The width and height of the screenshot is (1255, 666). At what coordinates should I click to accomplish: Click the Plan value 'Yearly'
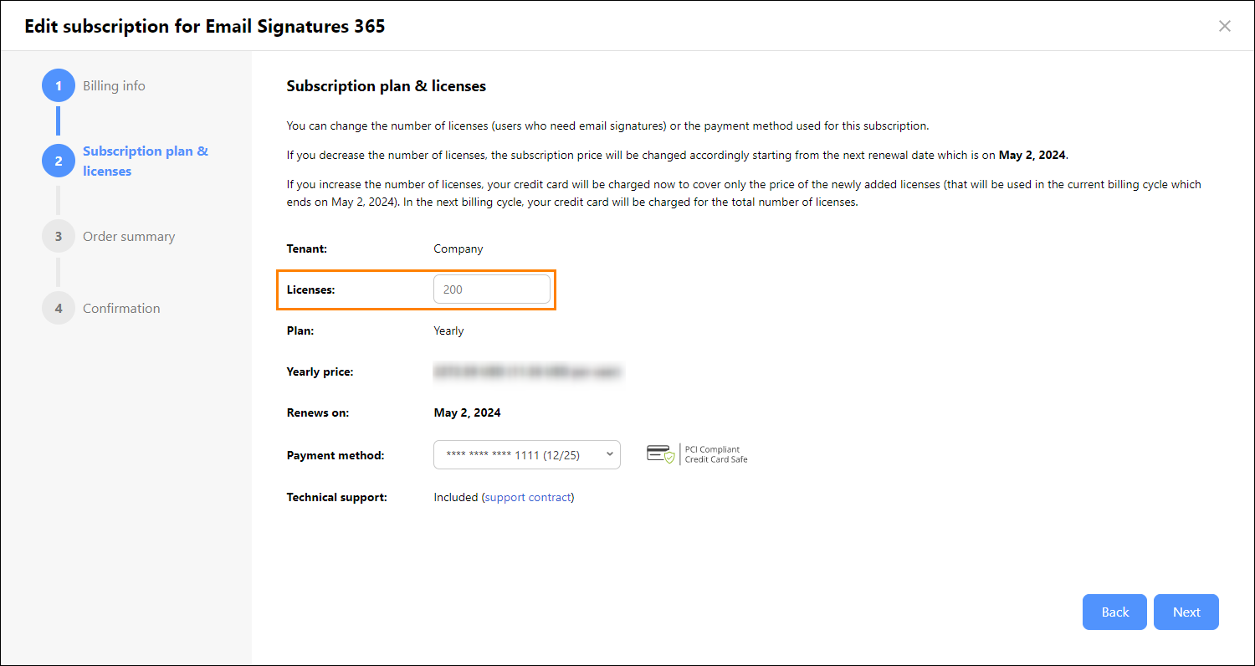(x=448, y=331)
